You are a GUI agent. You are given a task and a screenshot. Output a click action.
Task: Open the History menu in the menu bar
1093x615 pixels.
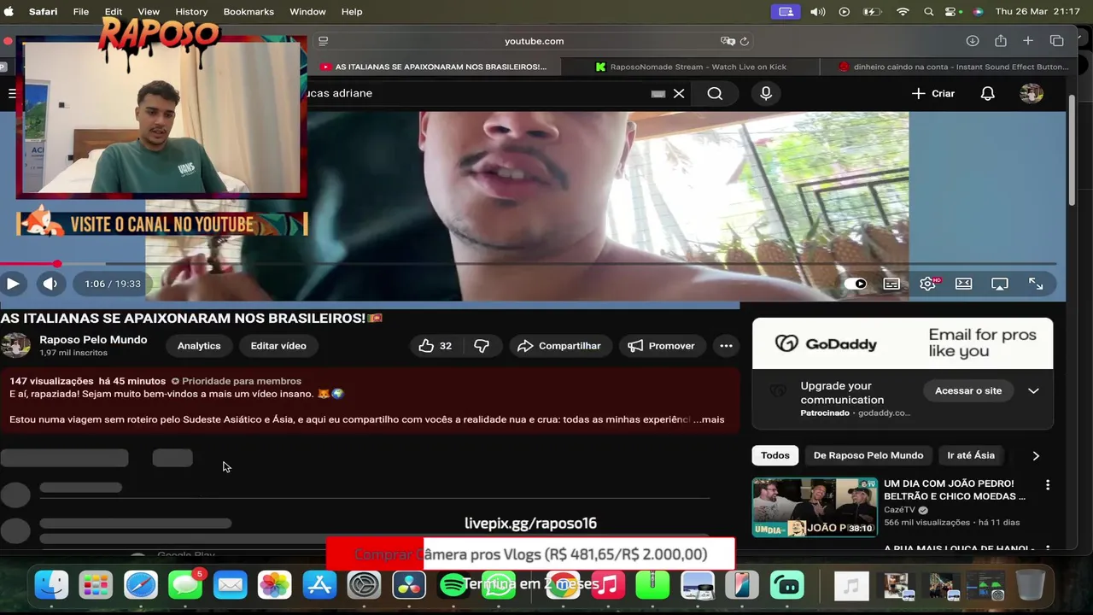191,11
